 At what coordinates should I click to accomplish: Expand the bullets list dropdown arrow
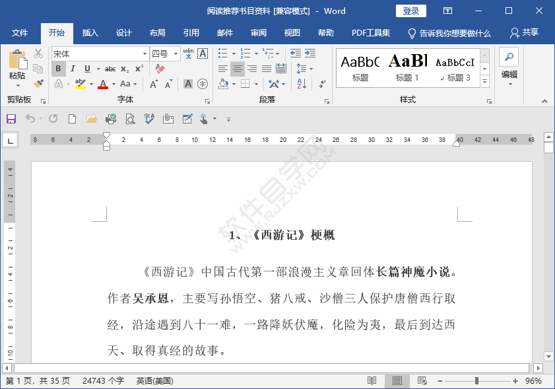[x=234, y=54]
